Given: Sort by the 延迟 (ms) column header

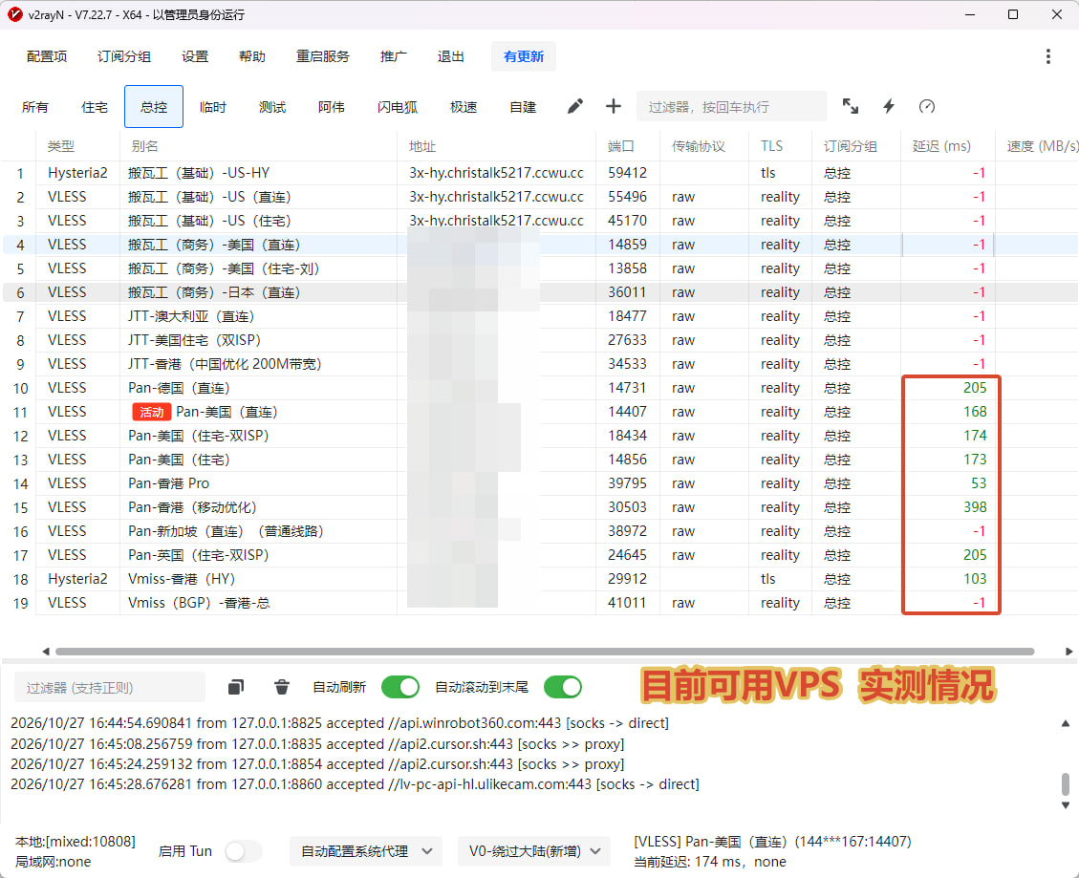Looking at the screenshot, I should pos(947,146).
